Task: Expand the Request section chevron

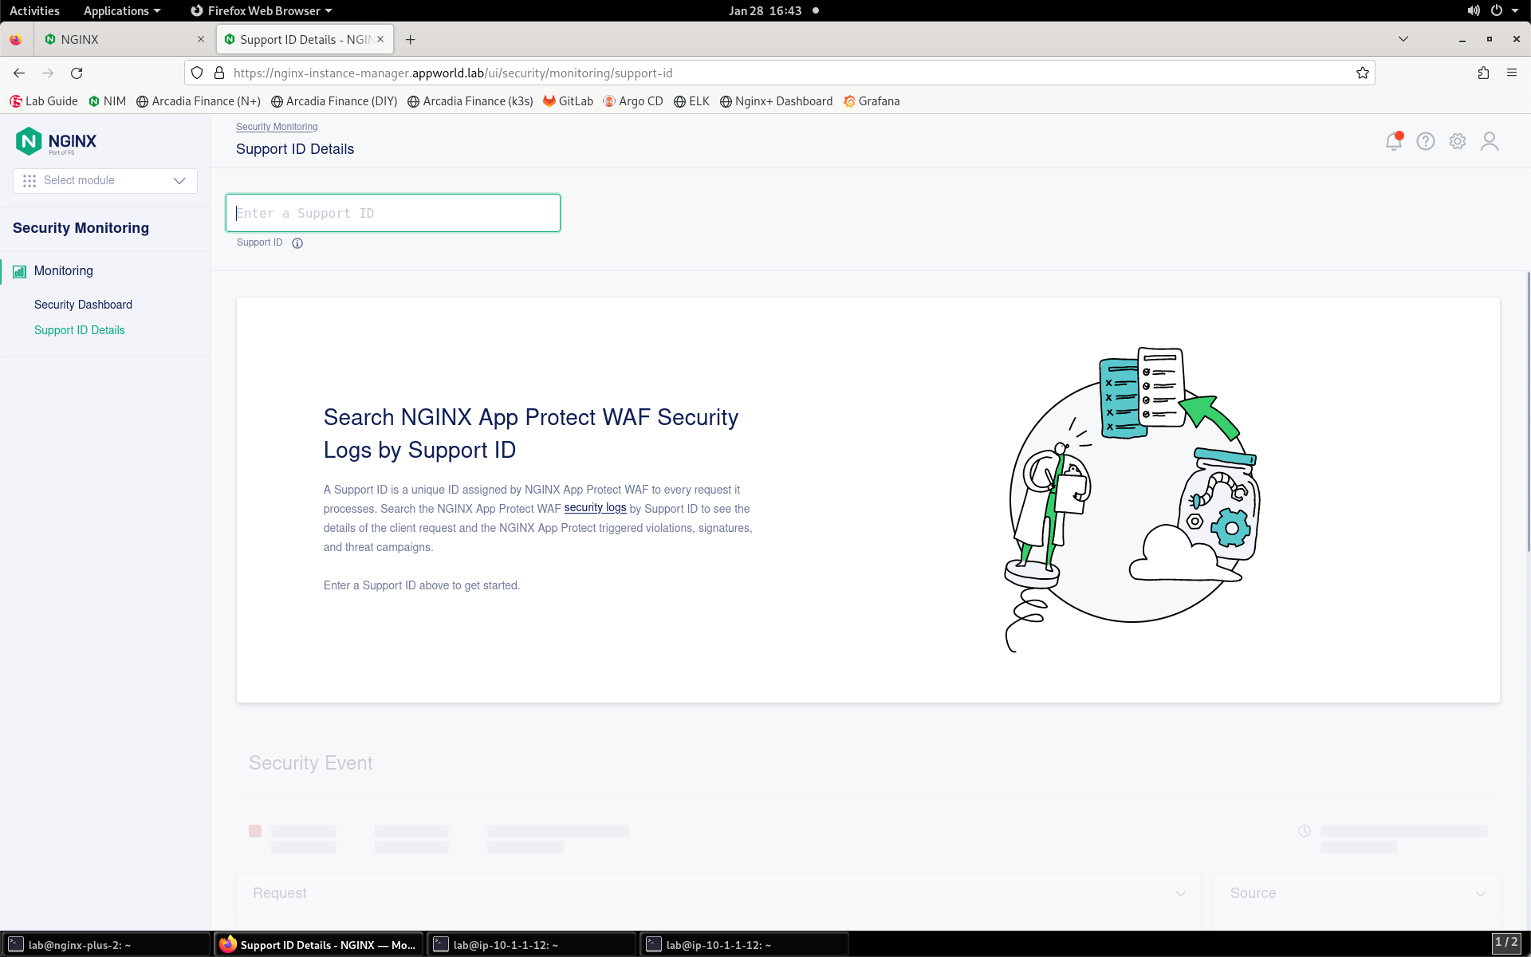Action: tap(1181, 894)
